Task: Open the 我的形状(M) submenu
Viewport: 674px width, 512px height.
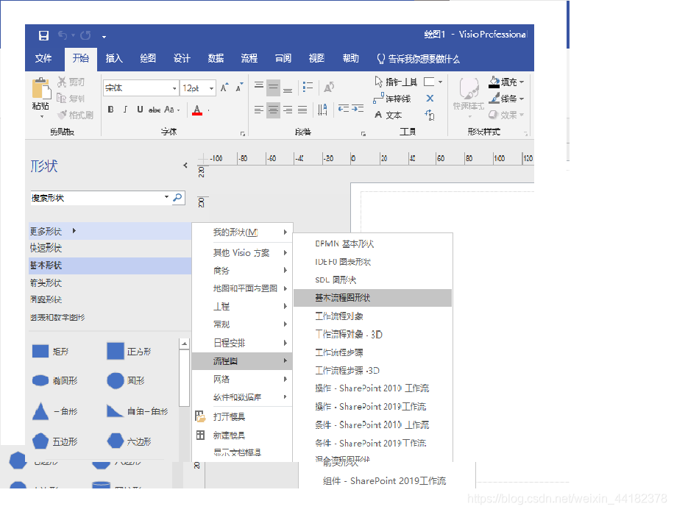Action: coord(242,232)
